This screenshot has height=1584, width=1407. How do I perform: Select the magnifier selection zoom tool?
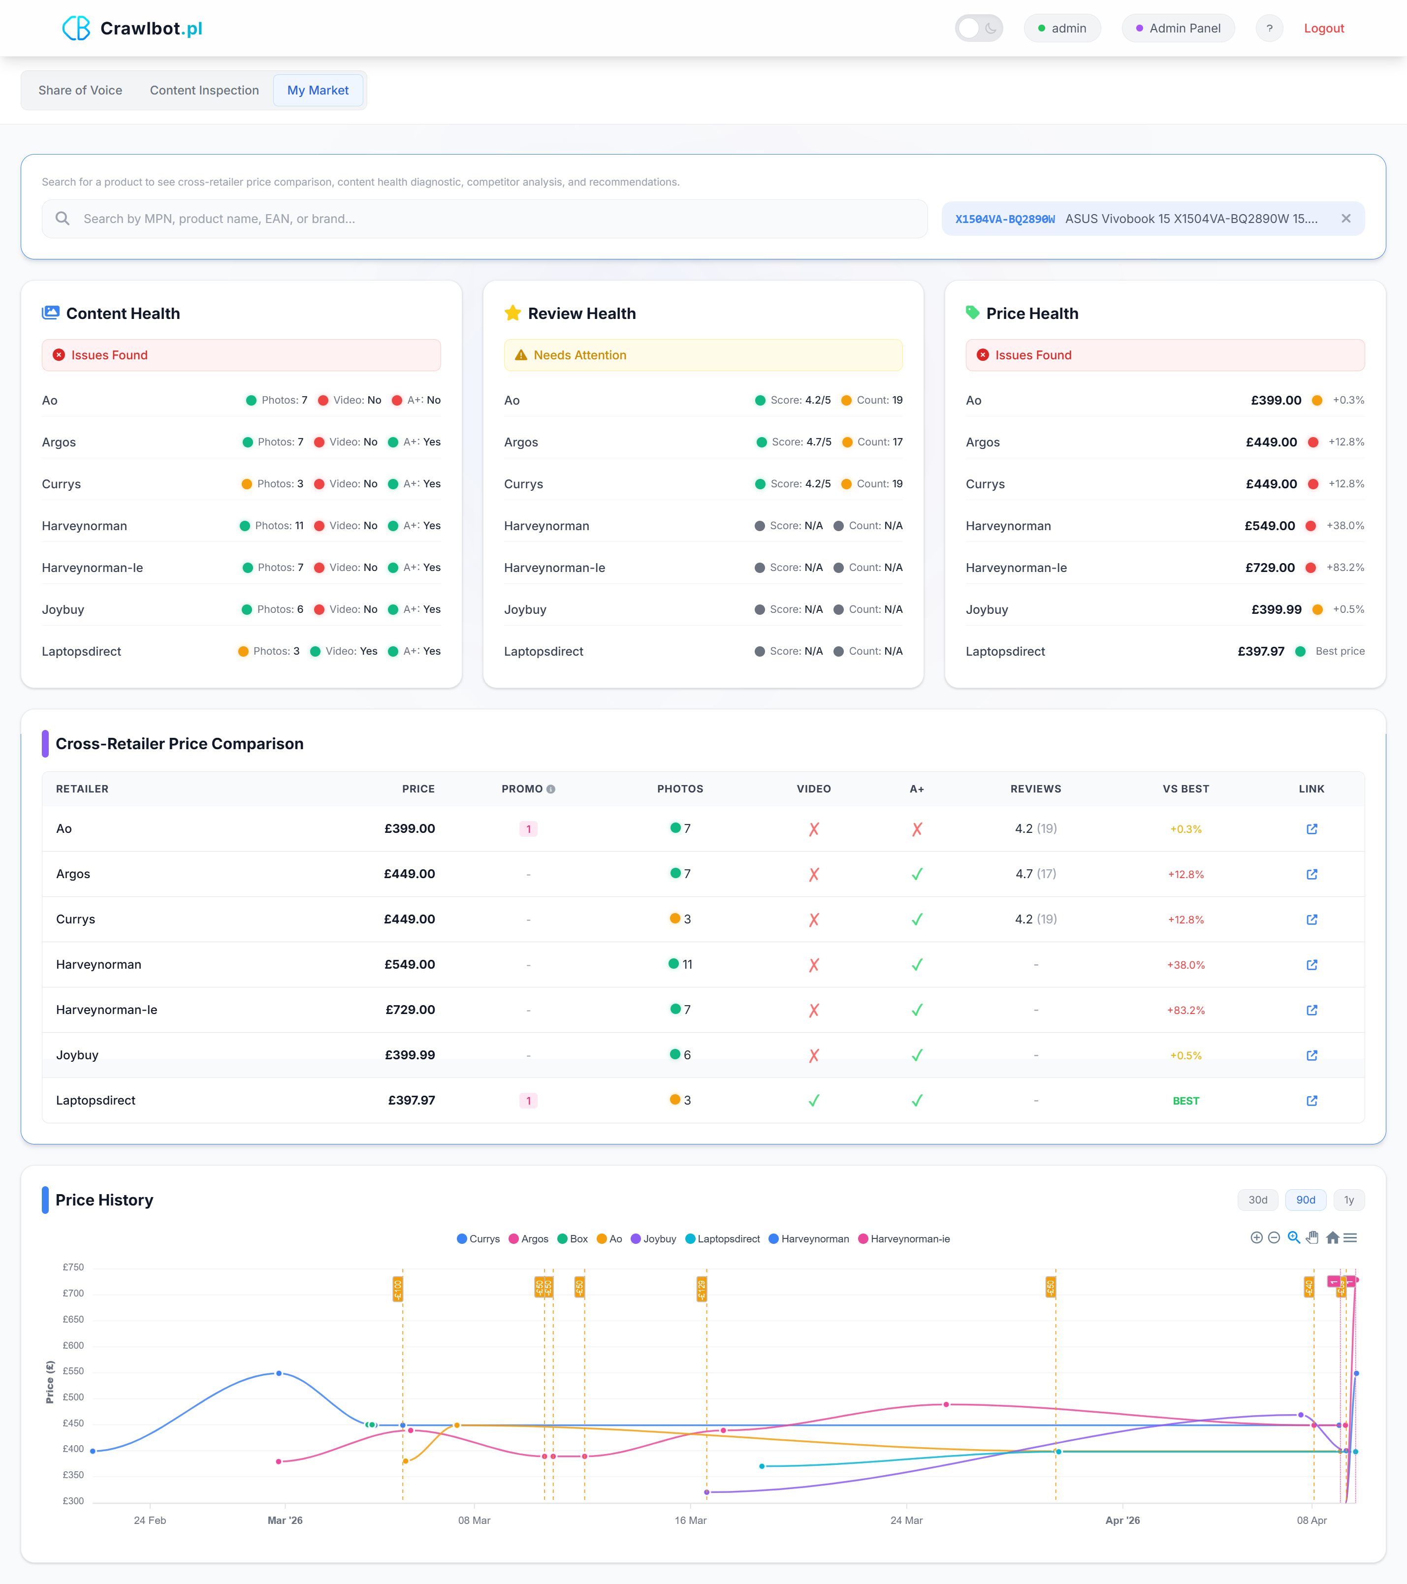(x=1294, y=1237)
